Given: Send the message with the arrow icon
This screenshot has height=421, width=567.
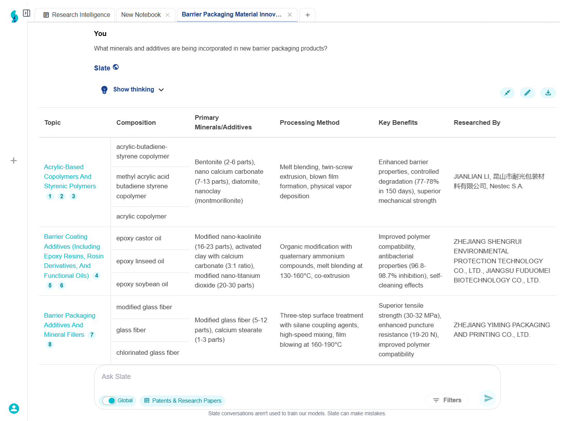Looking at the screenshot, I should 488,398.
